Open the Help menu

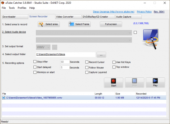pos(32,8)
